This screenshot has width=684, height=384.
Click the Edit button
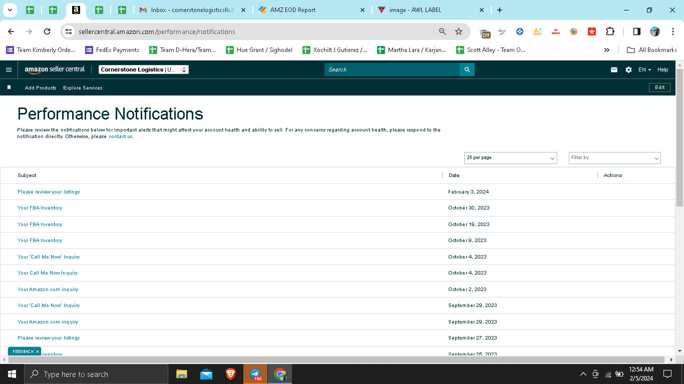(659, 87)
